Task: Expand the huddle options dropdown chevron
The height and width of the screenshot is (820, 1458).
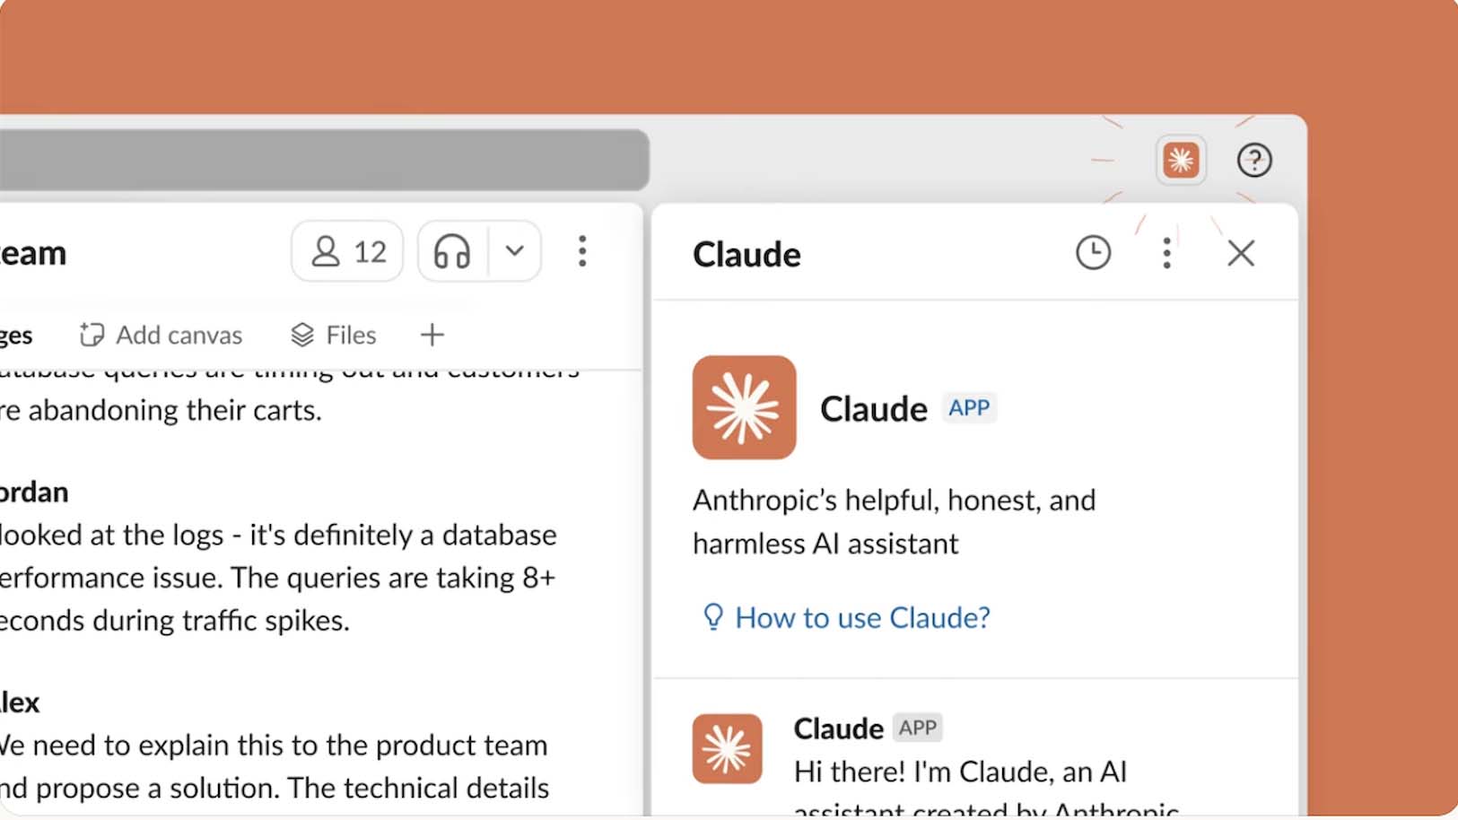Action: [514, 251]
